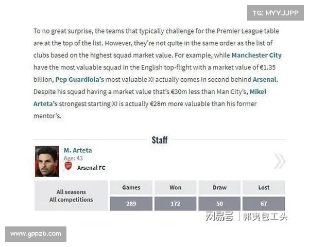
Task: Open the Mikel link before Arteta's
Action: [258, 92]
